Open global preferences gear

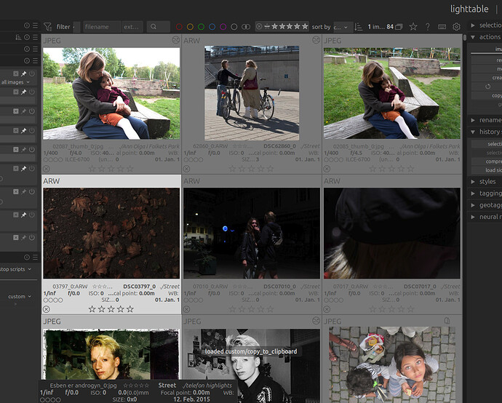pos(457,27)
